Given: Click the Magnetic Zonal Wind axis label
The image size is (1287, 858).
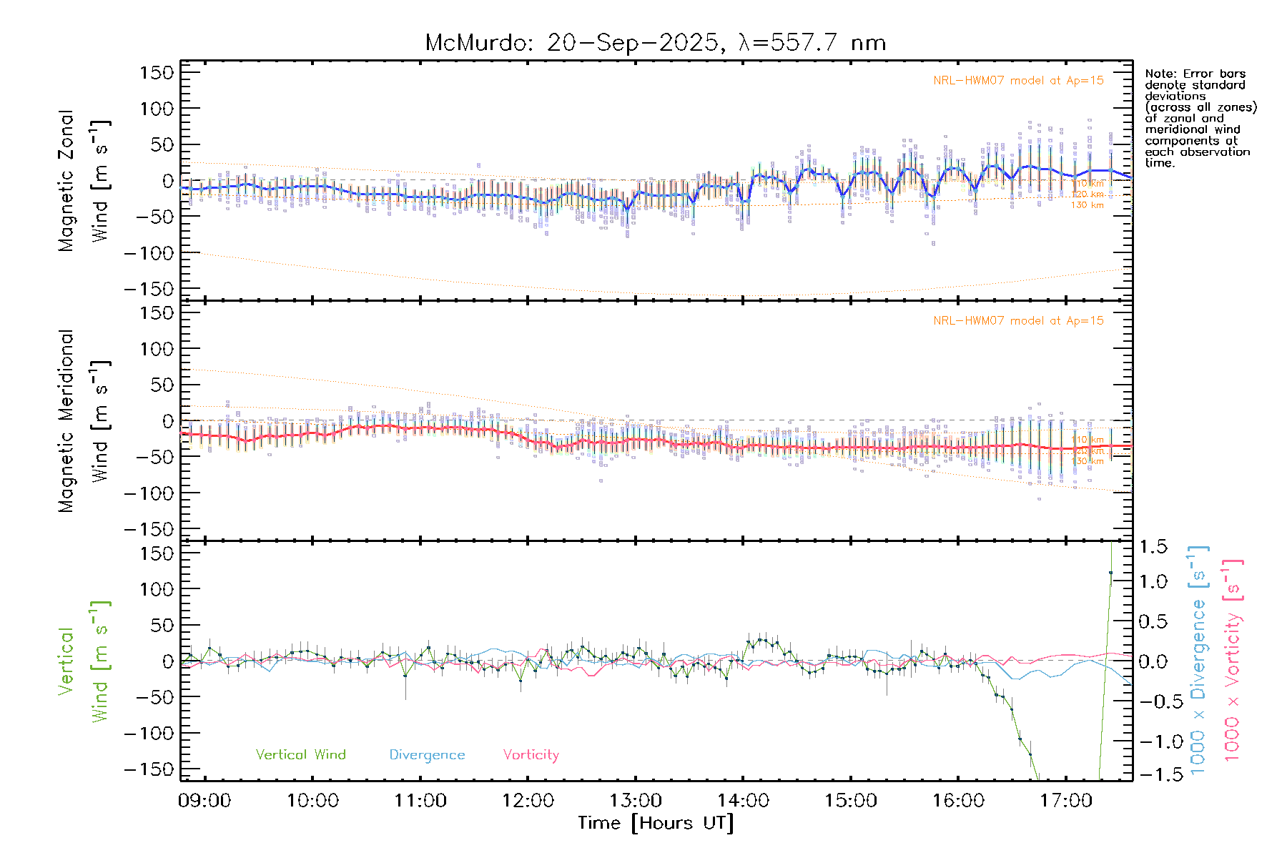Looking at the screenshot, I should (x=84, y=180).
